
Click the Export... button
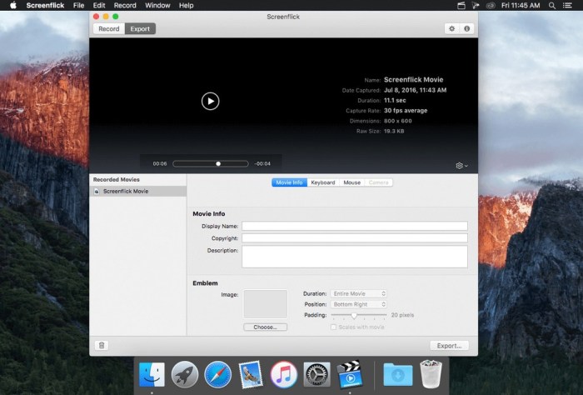450,345
